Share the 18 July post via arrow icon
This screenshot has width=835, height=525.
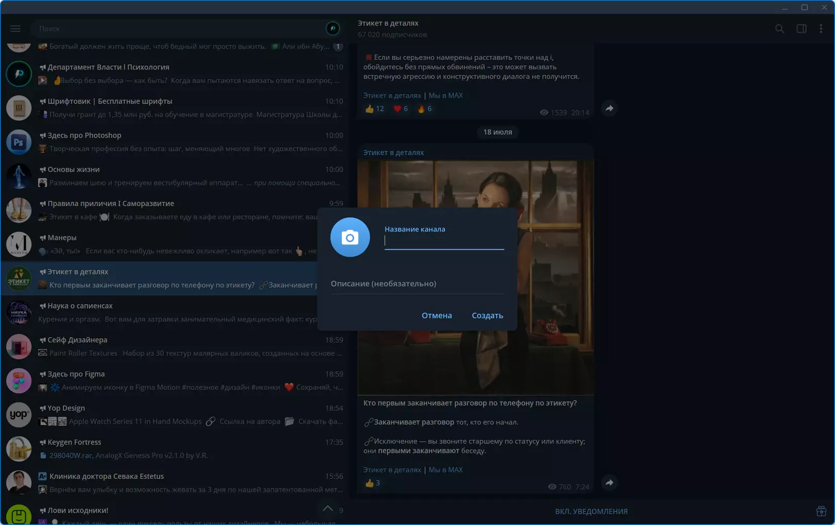click(x=609, y=483)
